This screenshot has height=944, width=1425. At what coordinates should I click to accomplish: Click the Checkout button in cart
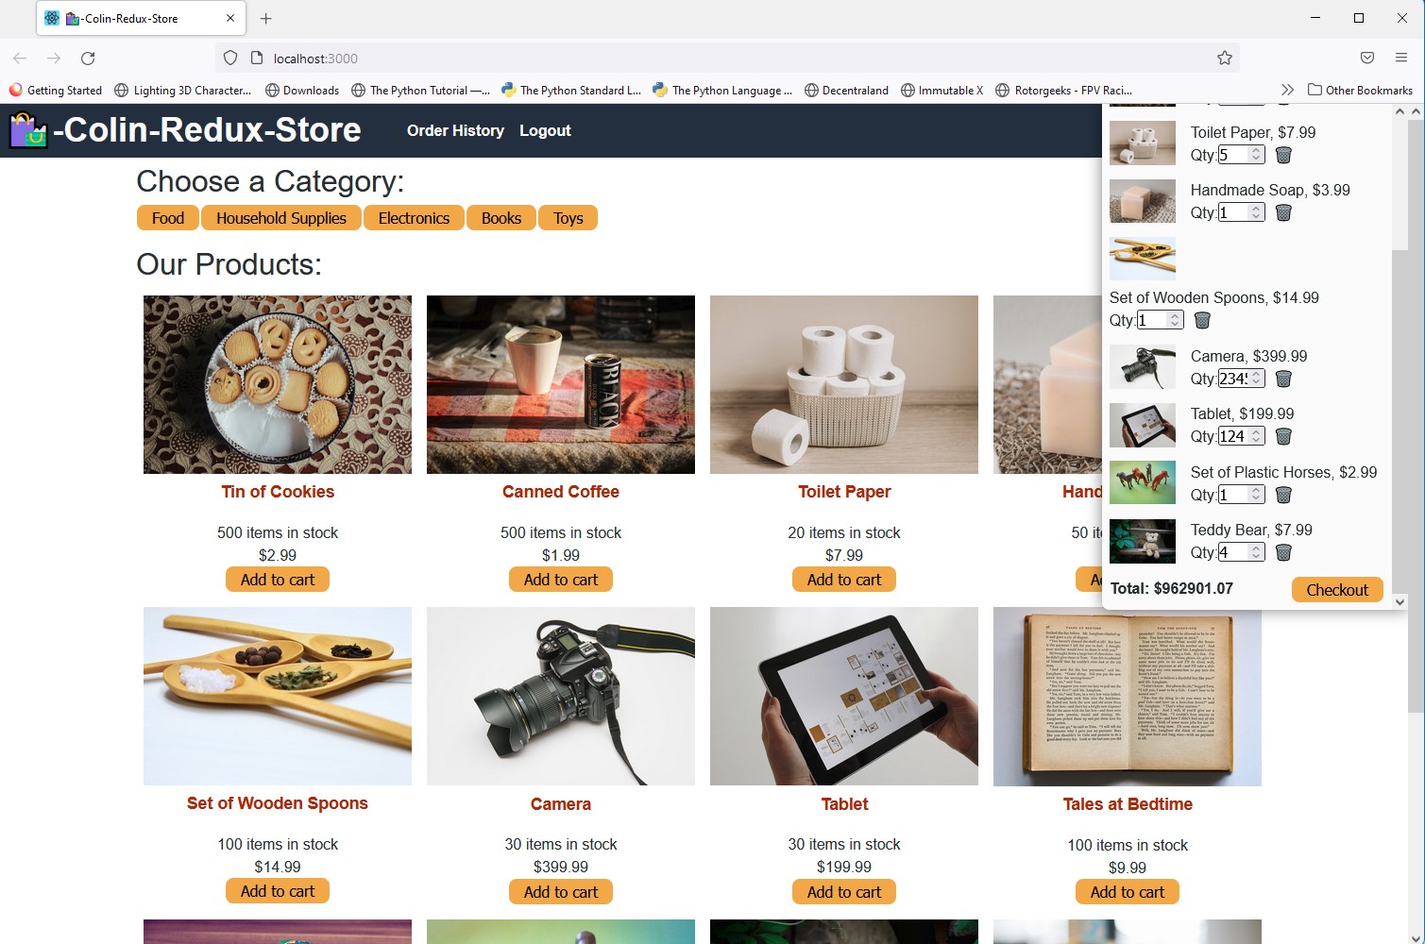pos(1337,590)
